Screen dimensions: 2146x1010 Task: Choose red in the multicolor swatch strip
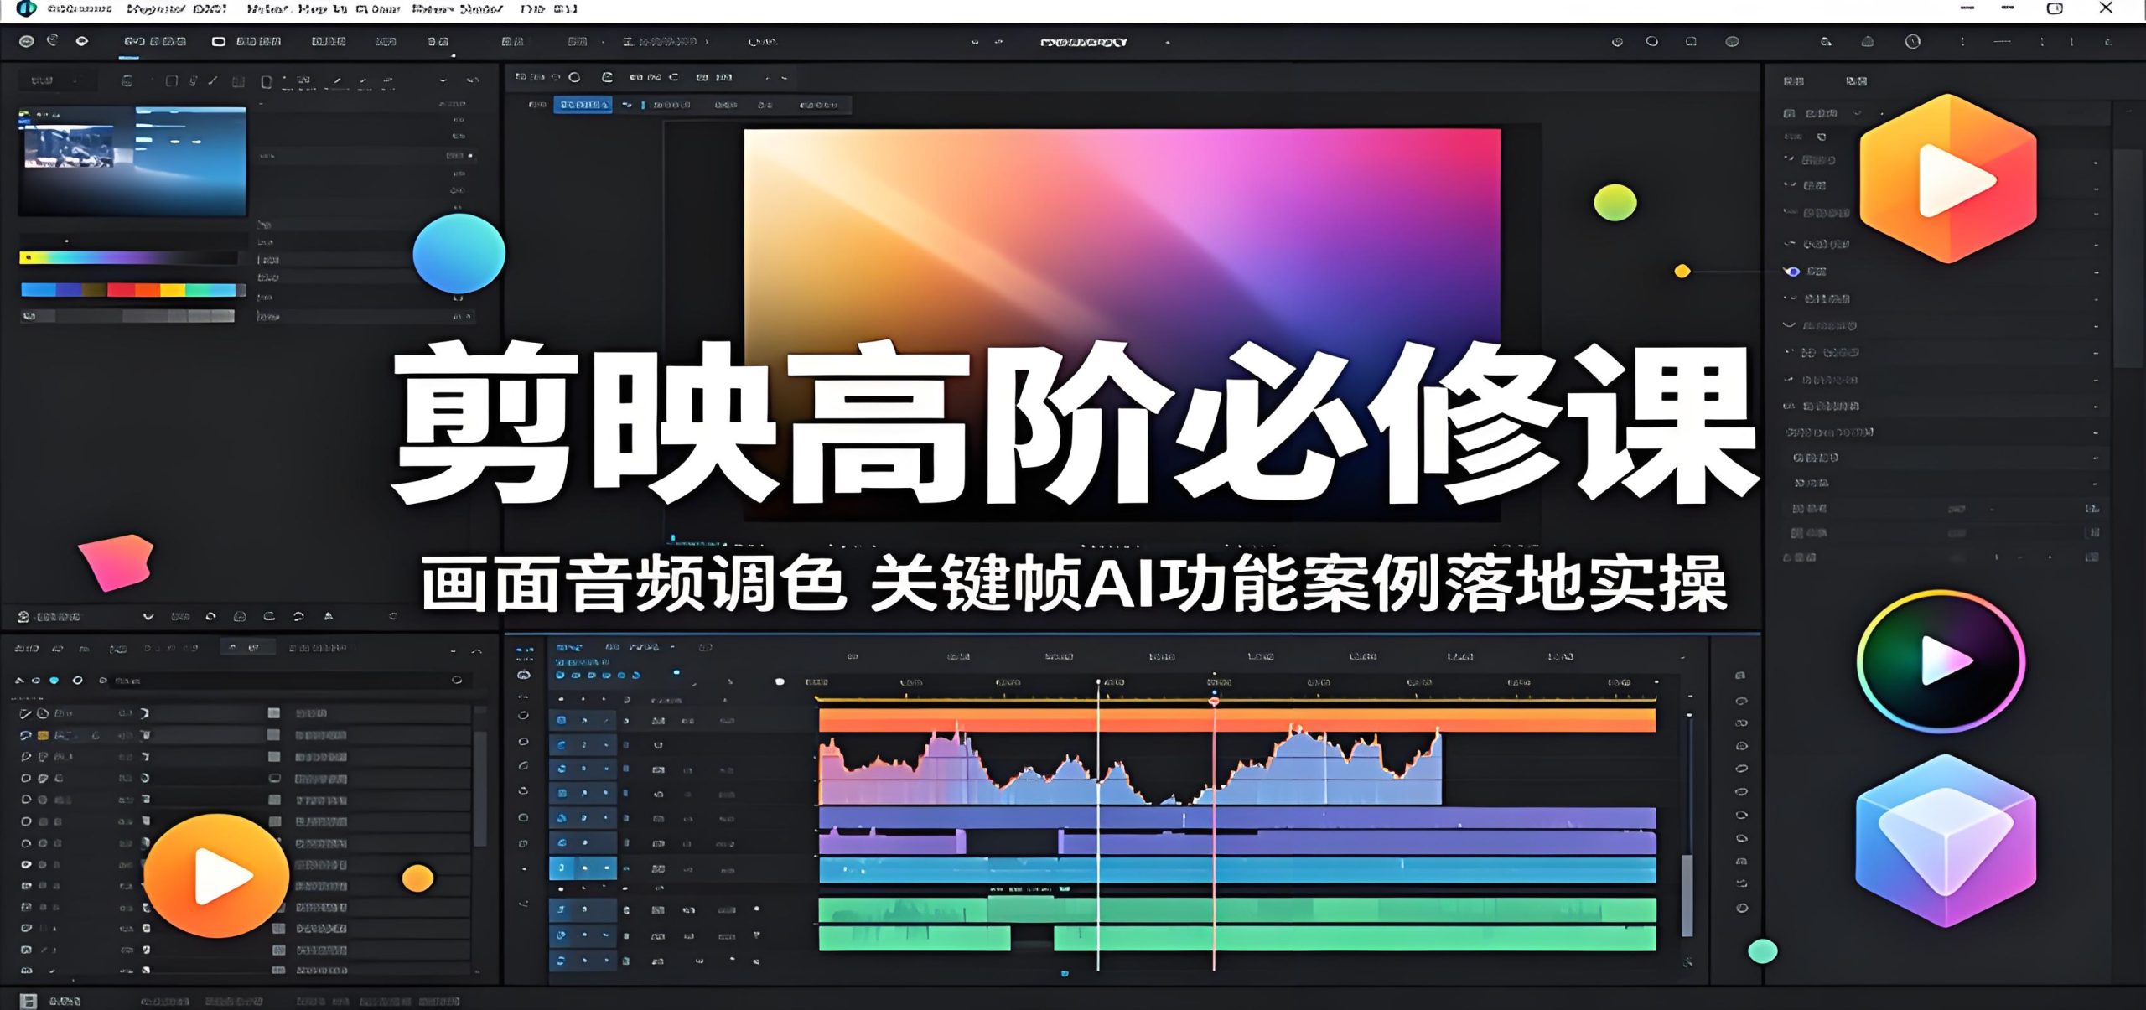click(122, 290)
